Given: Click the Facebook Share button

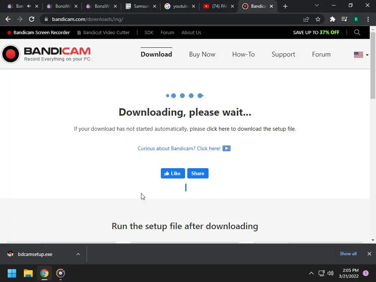Looking at the screenshot, I should pyautogui.click(x=198, y=173).
